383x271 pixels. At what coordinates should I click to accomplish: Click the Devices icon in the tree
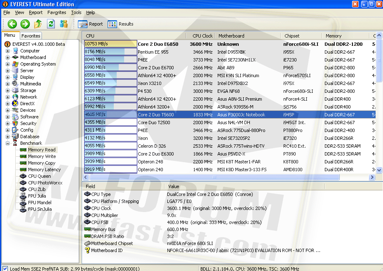tap(15, 110)
